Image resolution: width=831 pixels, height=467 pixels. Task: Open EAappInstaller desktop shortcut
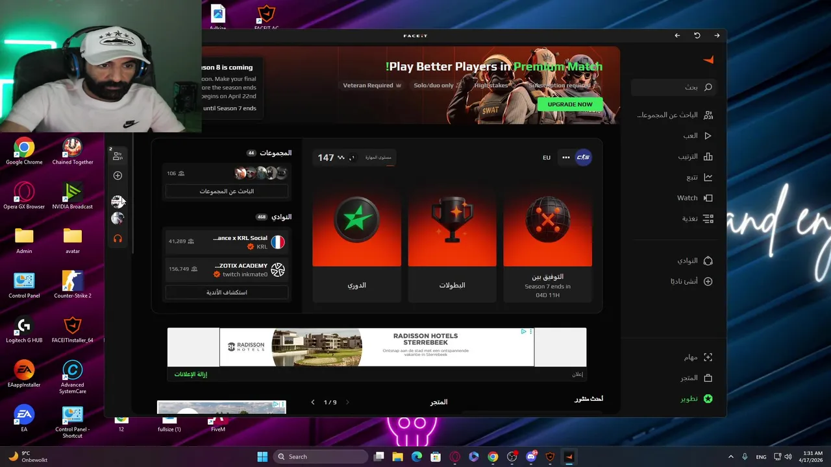tap(24, 374)
